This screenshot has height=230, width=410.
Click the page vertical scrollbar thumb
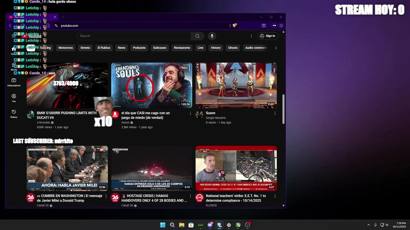(x=283, y=109)
